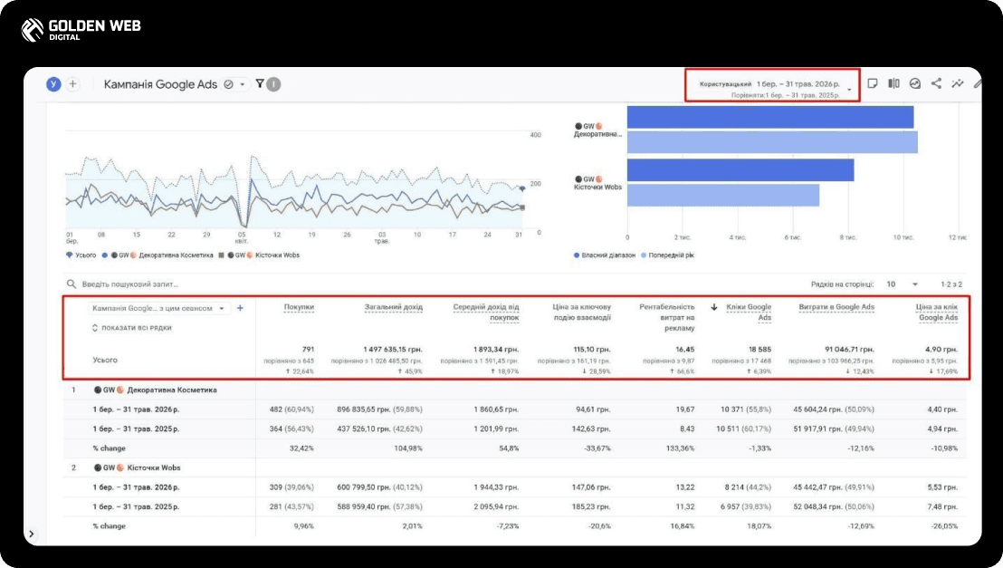Open the rows-per-page dropdown showing 10

coord(903,284)
